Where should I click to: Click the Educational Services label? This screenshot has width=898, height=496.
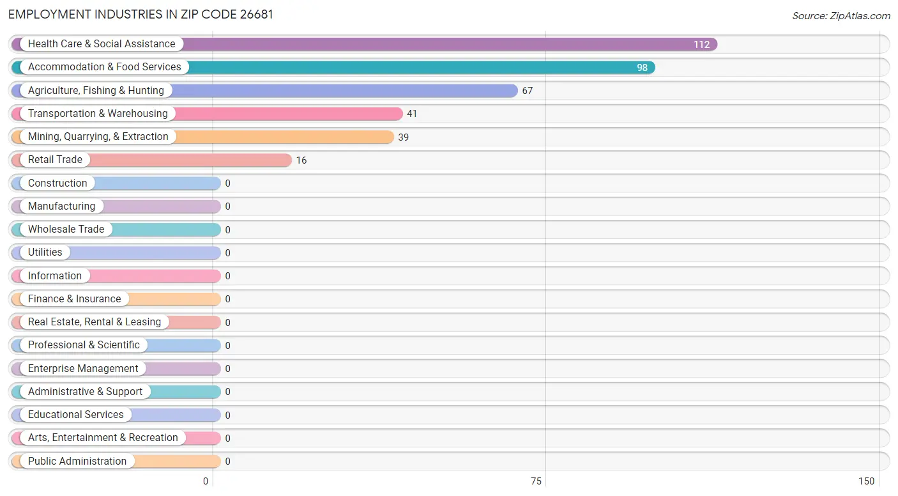click(76, 415)
